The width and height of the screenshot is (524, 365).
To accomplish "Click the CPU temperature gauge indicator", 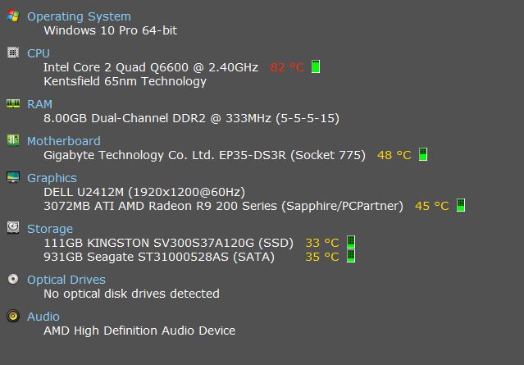I will point(316,66).
